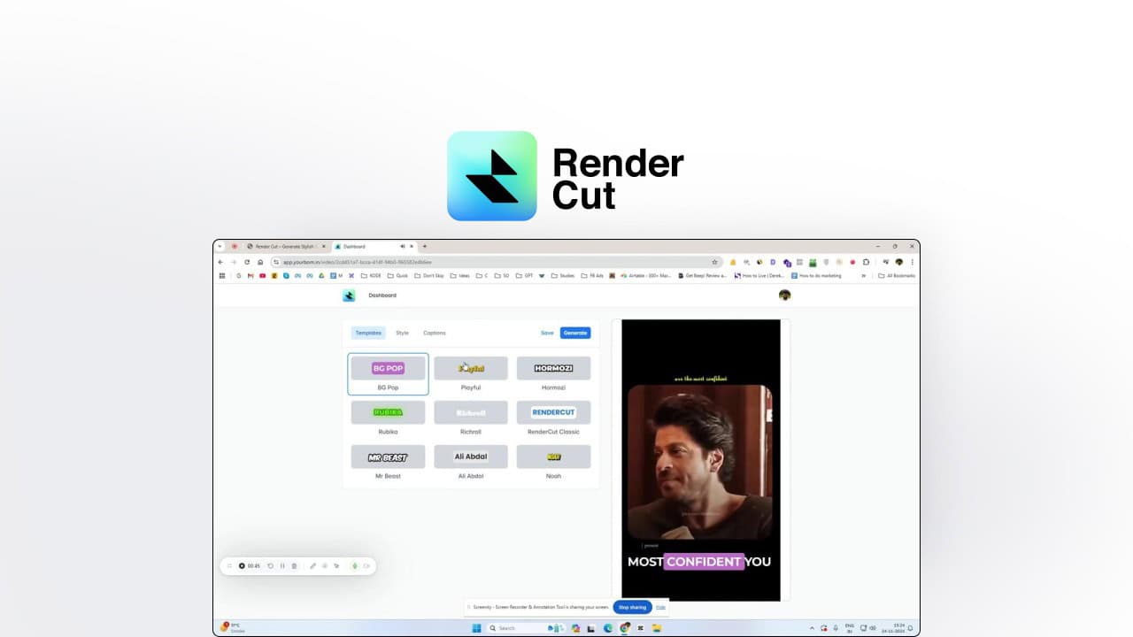The width and height of the screenshot is (1133, 637).
Task: Click the Stop sharing button
Action: click(x=632, y=607)
